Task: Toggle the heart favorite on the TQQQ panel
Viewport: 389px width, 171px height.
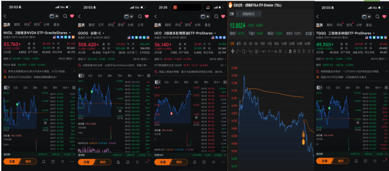Action: [x=385, y=16]
